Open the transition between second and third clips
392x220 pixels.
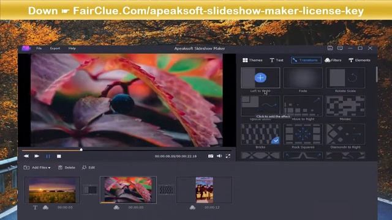coord(166,190)
